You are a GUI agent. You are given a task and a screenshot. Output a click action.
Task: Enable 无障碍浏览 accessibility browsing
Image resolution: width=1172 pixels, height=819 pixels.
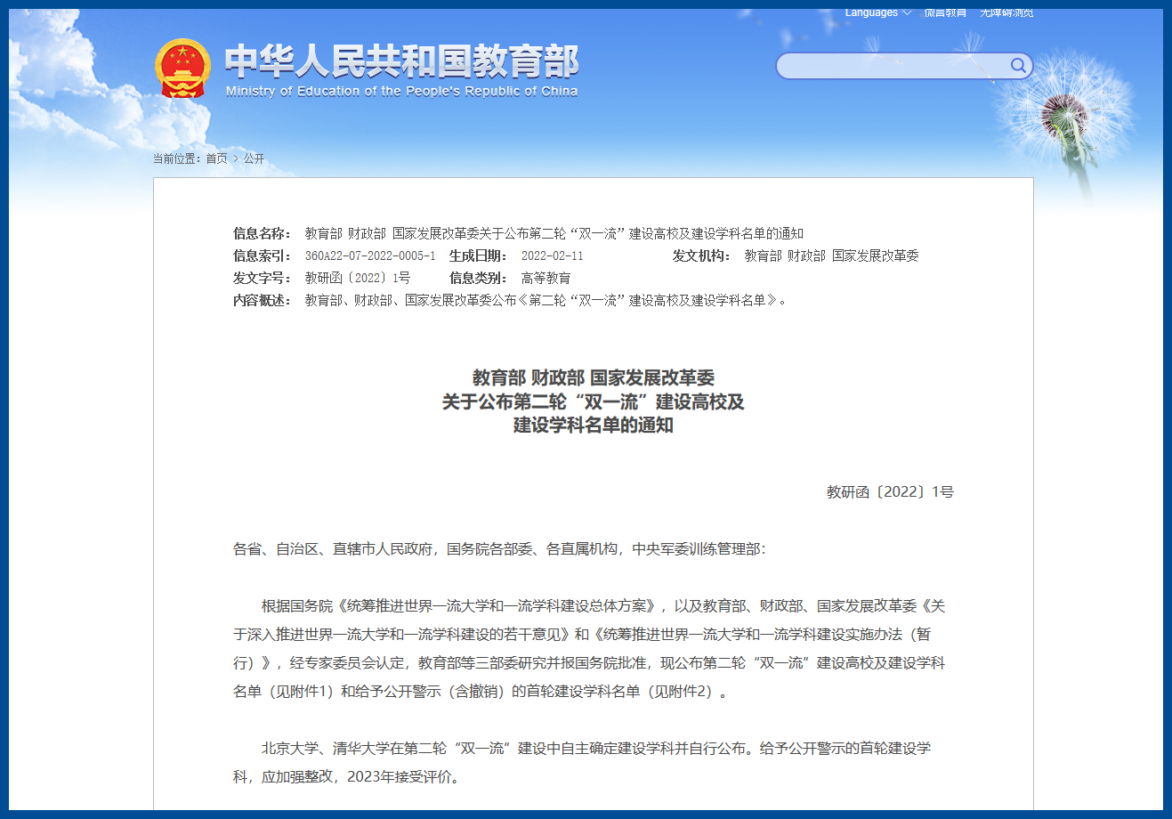(x=1006, y=13)
